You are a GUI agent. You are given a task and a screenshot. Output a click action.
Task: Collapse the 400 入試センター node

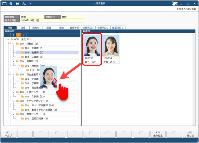pyautogui.click(x=13, y=92)
